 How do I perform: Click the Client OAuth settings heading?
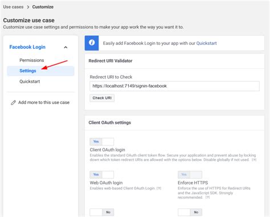pos(110,123)
